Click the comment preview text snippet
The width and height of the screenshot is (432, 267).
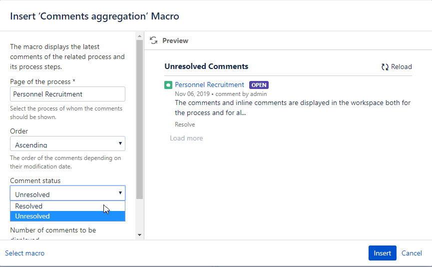[293, 107]
